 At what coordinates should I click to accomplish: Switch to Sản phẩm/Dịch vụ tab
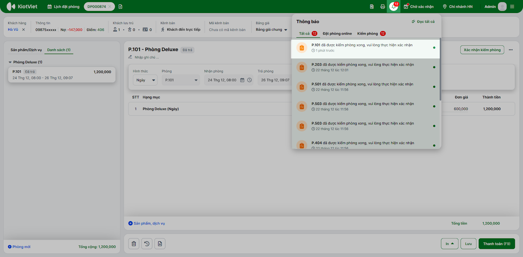[x=26, y=50]
